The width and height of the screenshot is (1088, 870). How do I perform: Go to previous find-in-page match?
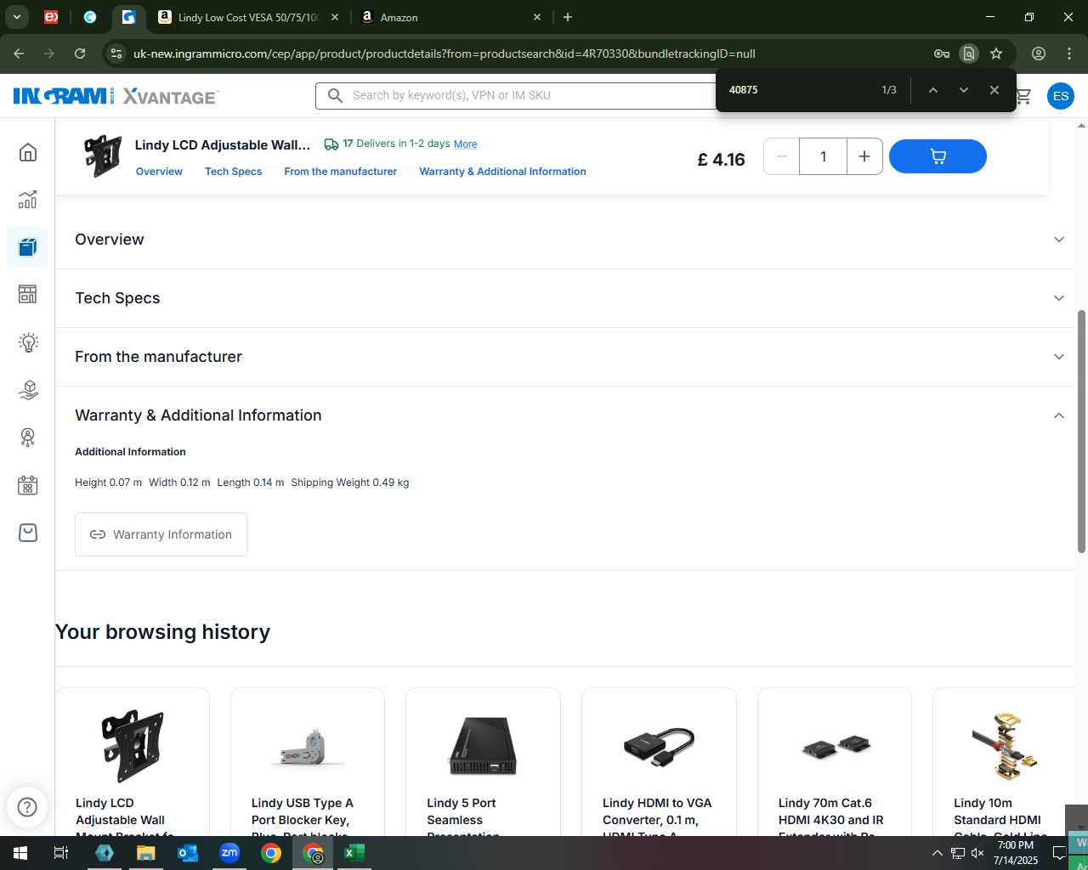932,90
